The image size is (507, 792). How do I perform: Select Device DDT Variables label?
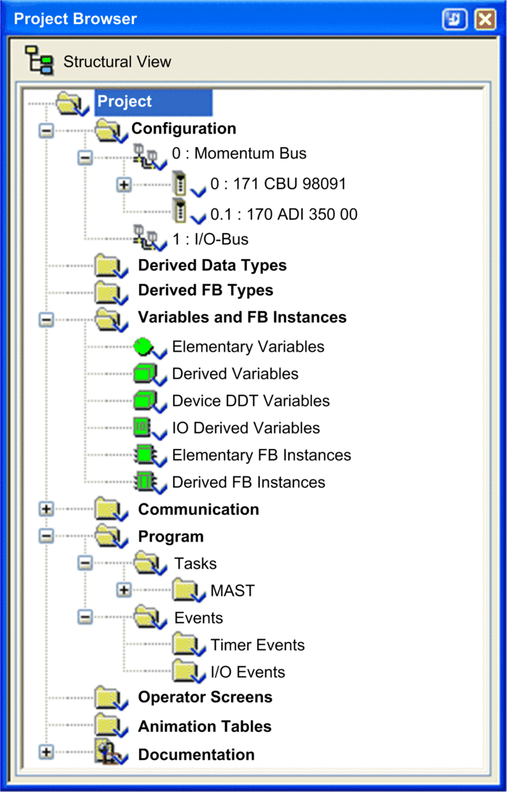pos(251,401)
